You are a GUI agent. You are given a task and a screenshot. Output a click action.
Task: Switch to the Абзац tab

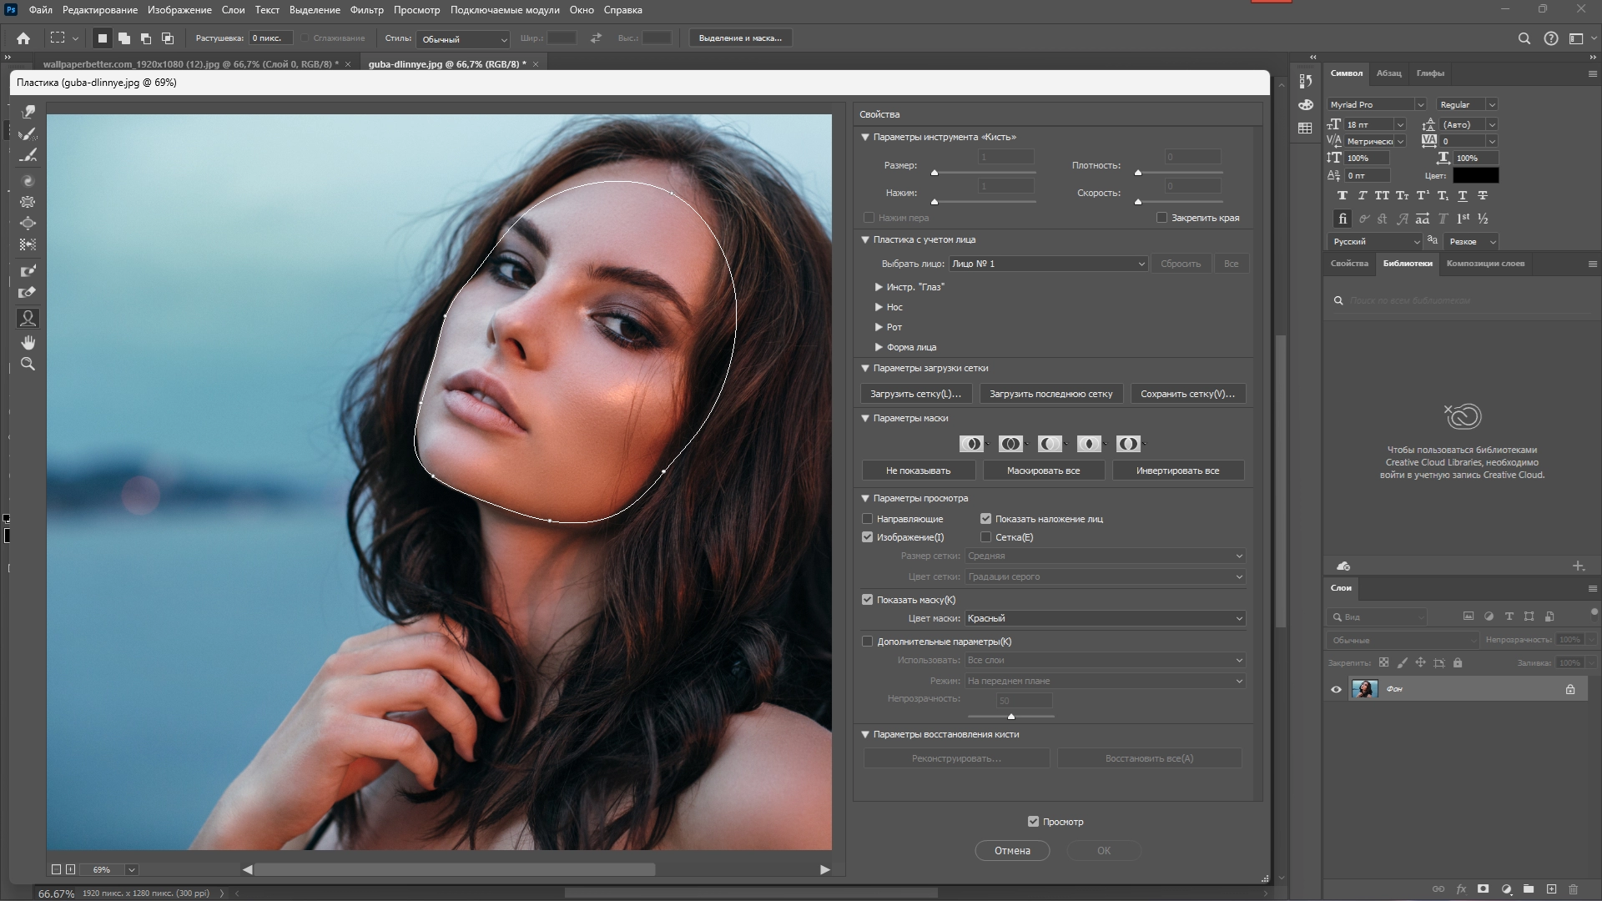1388,73
